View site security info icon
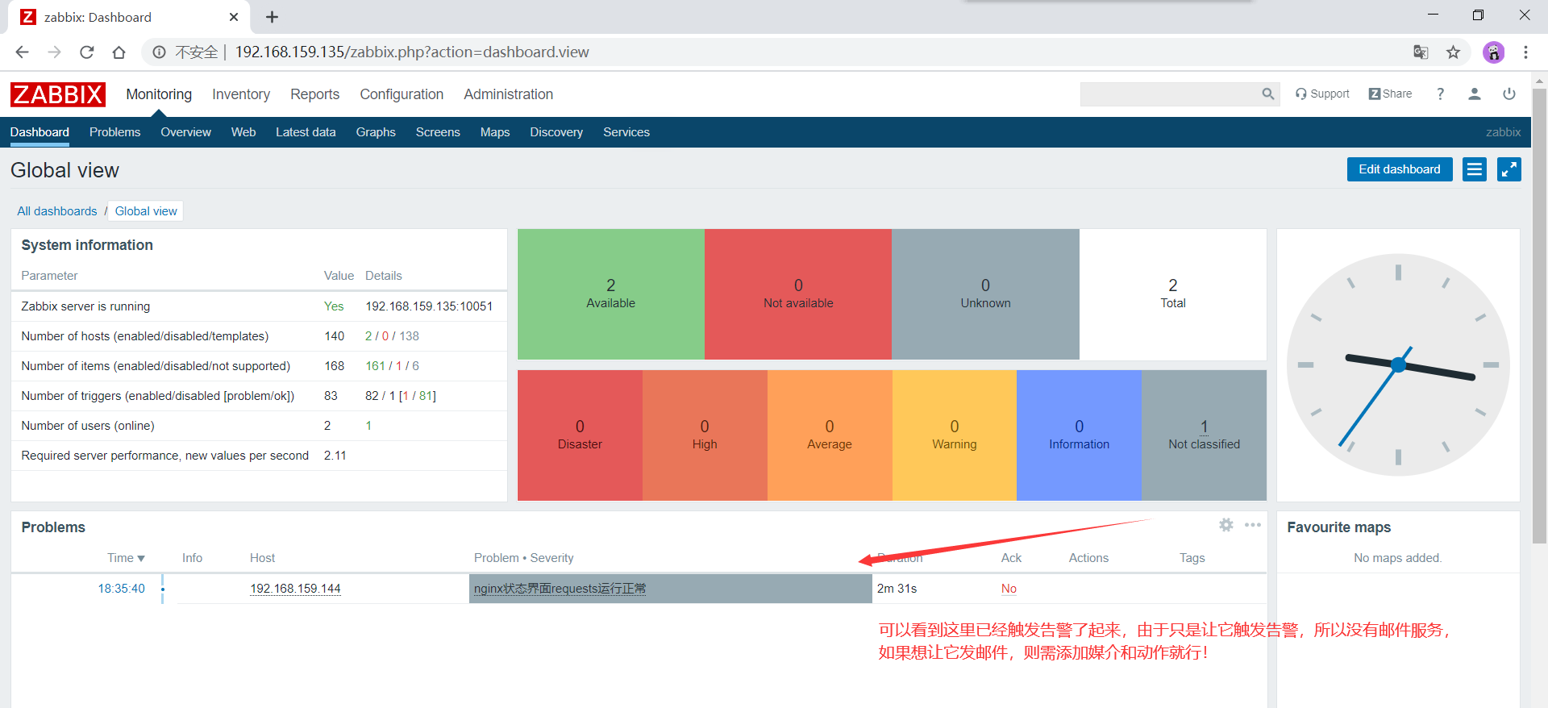 (160, 52)
